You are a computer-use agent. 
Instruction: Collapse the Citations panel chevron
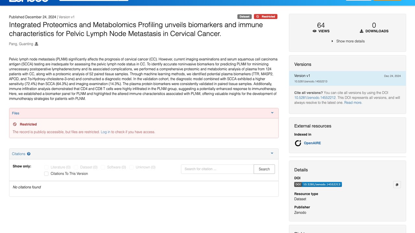(x=272, y=153)
